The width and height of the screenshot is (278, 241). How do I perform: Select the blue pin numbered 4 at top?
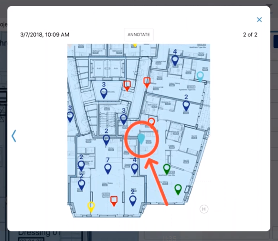click(x=175, y=60)
